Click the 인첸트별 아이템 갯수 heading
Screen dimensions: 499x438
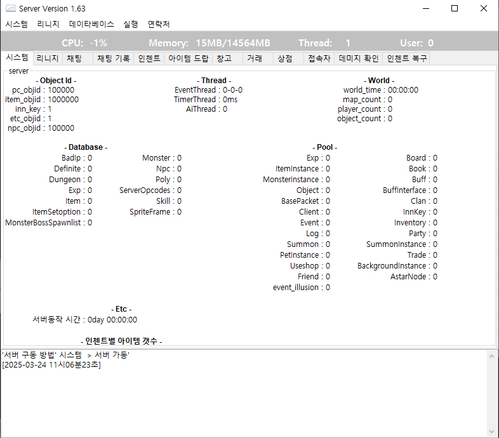pyautogui.click(x=121, y=342)
